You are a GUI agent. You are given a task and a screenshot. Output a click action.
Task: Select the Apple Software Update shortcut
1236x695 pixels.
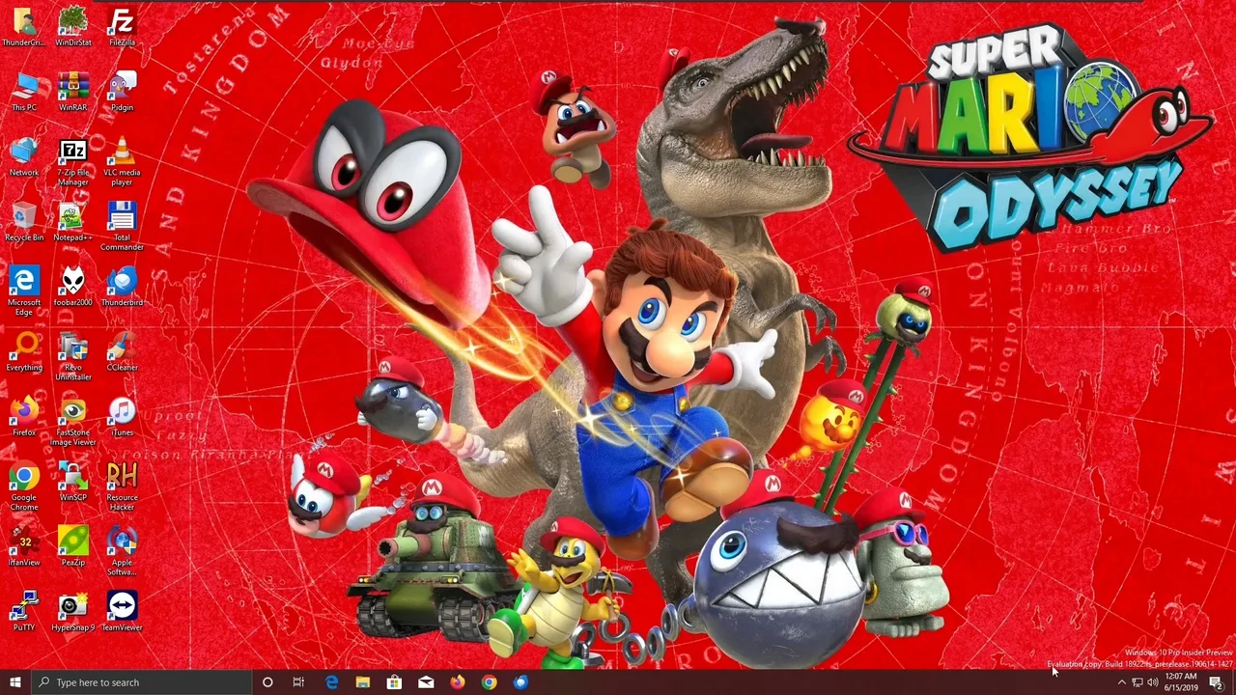pyautogui.click(x=122, y=551)
